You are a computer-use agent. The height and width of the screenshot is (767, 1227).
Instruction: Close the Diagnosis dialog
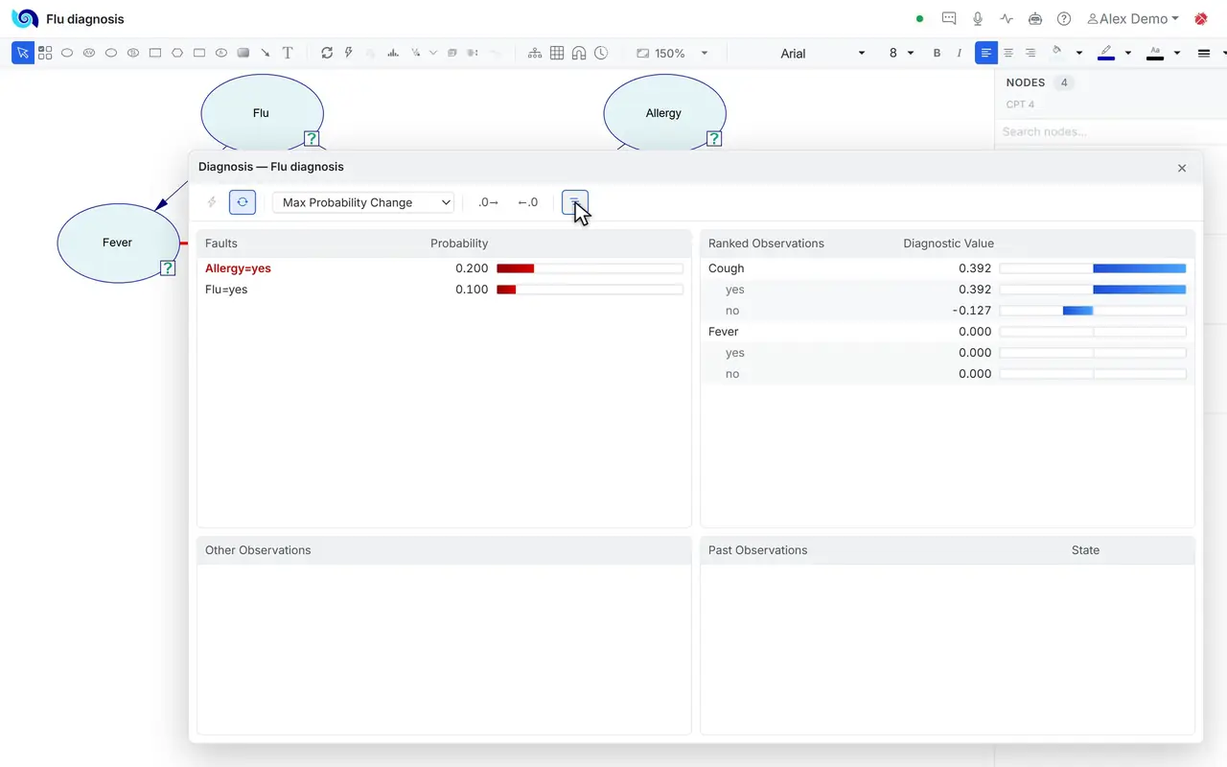(1182, 168)
